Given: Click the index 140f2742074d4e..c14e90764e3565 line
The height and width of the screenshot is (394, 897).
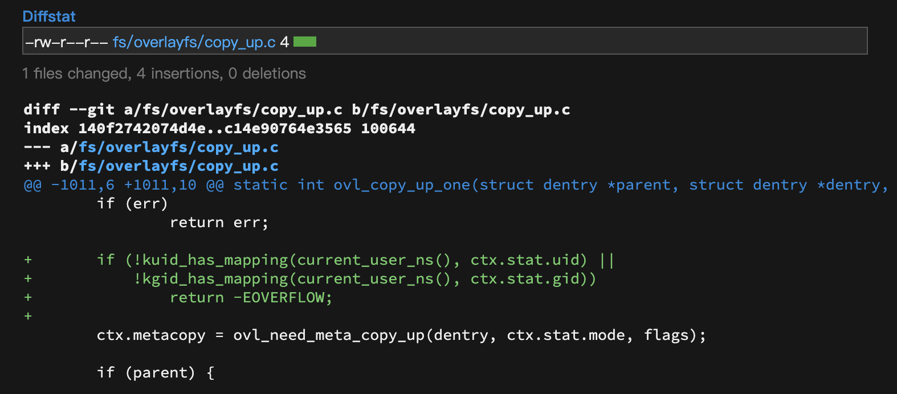Looking at the screenshot, I should pos(219,129).
